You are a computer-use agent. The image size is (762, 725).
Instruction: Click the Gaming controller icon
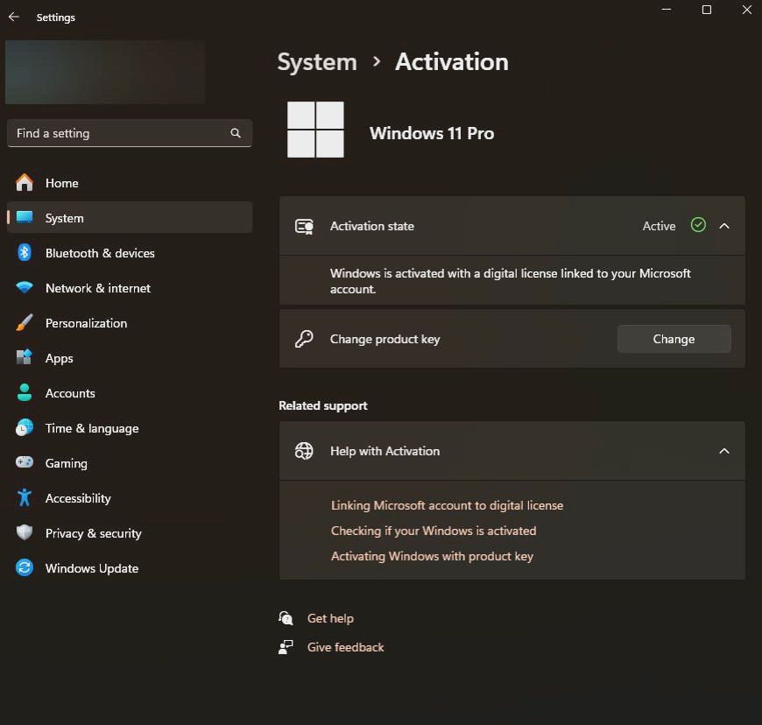[x=25, y=462]
